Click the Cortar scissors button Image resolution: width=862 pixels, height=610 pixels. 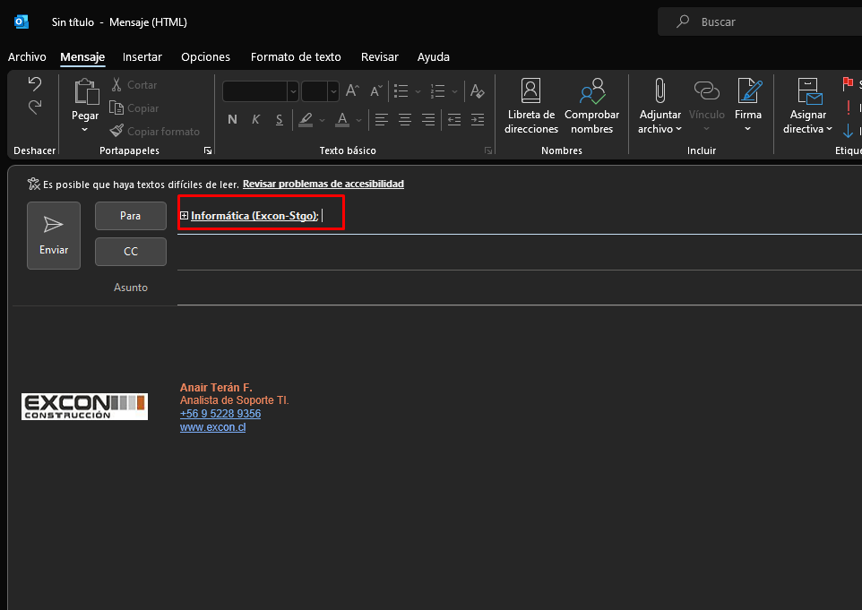tap(134, 85)
